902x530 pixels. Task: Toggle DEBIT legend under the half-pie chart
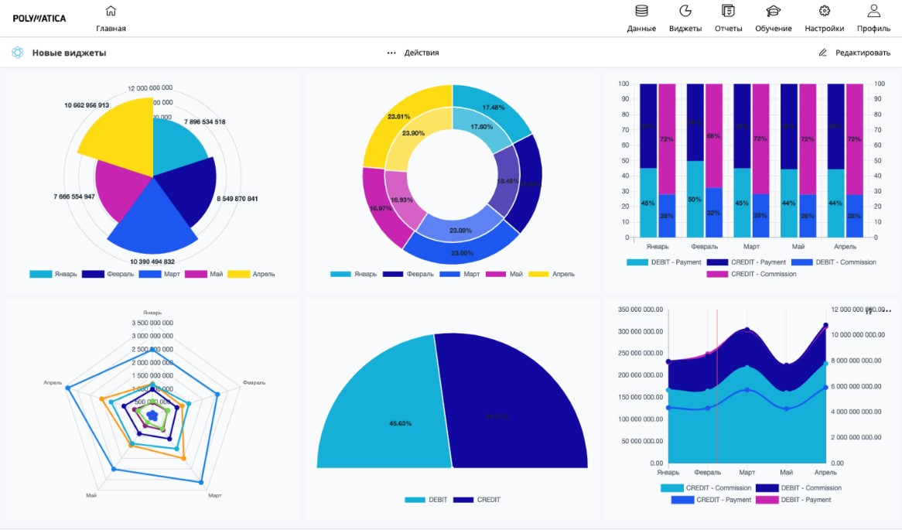pyautogui.click(x=425, y=500)
